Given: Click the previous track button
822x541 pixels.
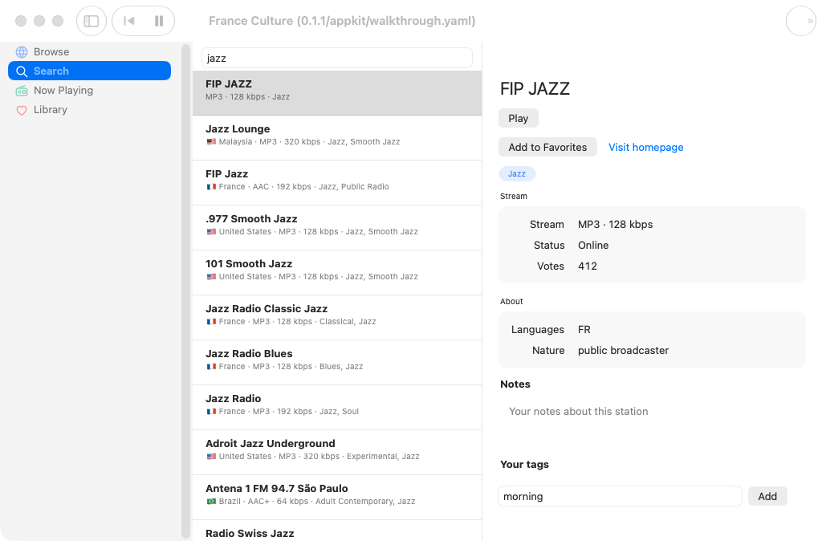Looking at the screenshot, I should (128, 21).
